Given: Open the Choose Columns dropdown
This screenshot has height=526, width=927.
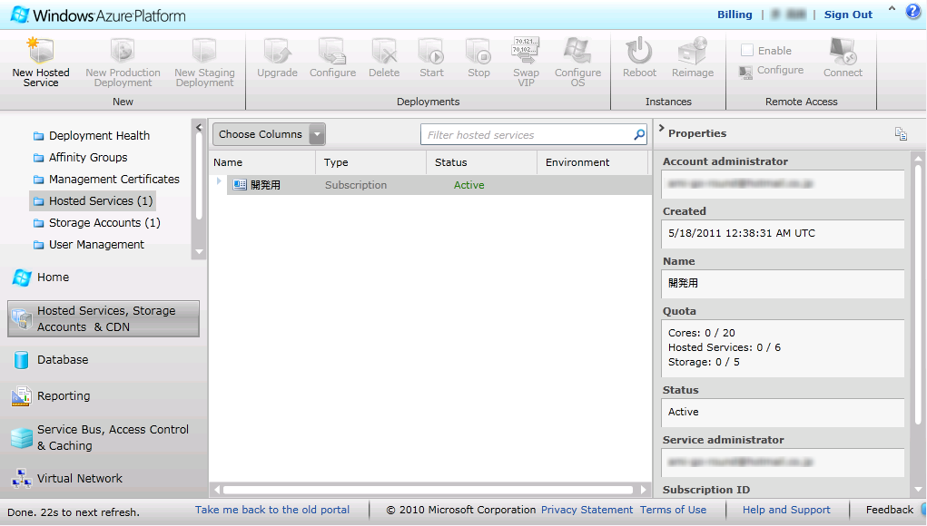Looking at the screenshot, I should 269,134.
